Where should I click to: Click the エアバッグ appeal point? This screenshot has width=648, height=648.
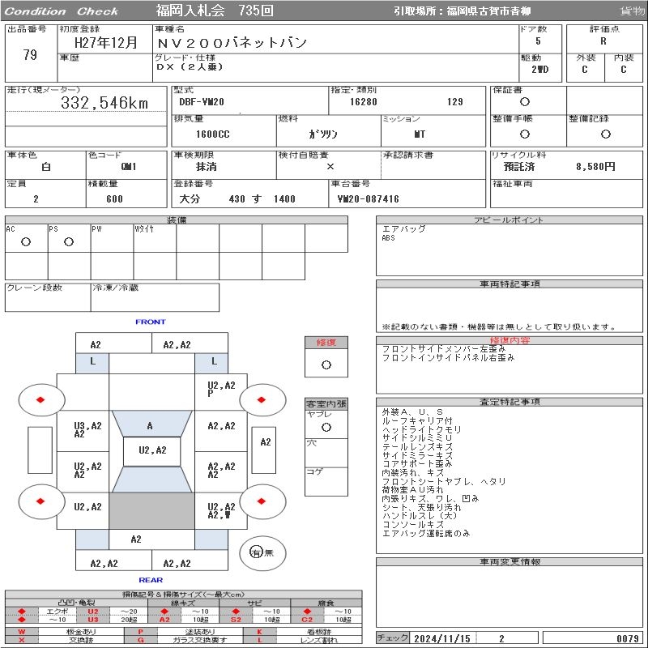coord(403,229)
